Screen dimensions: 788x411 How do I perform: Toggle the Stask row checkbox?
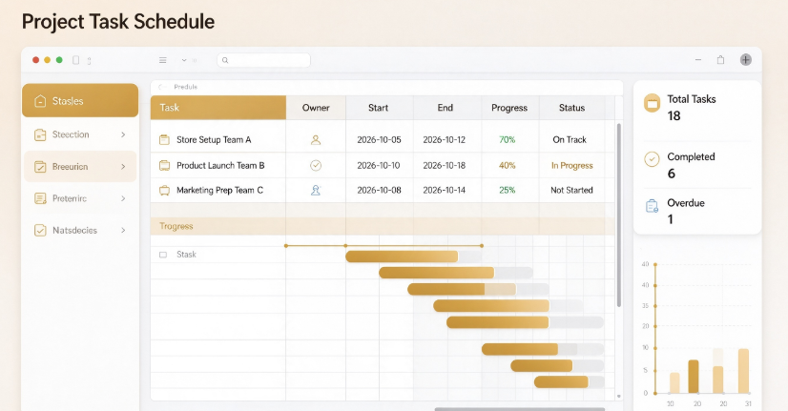tap(163, 255)
